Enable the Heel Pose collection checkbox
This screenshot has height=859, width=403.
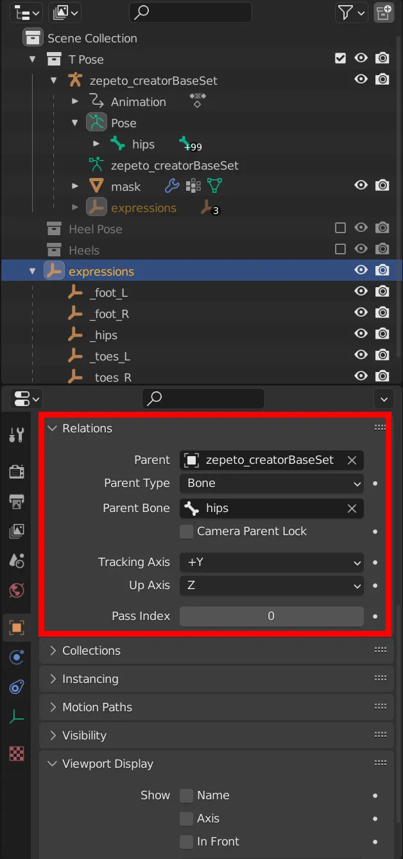(x=341, y=228)
